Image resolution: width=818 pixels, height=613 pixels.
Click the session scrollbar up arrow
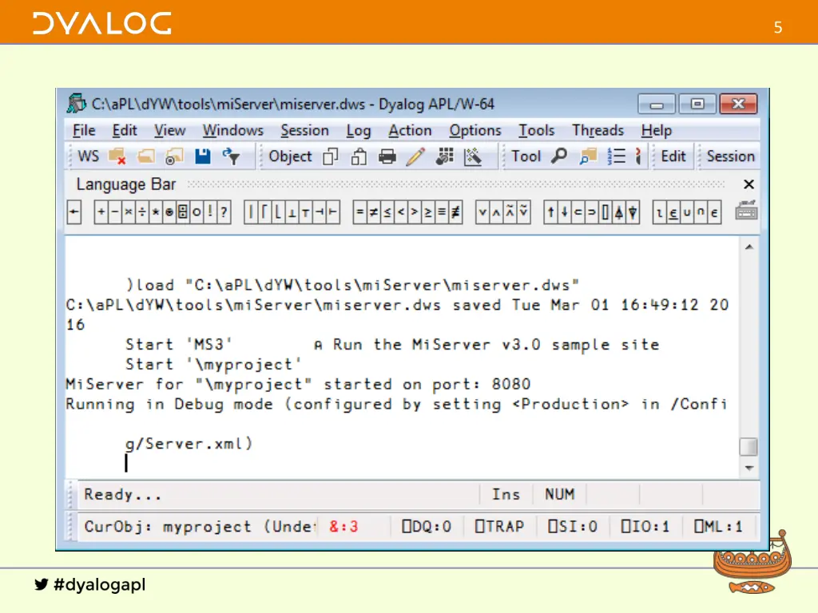click(x=749, y=247)
